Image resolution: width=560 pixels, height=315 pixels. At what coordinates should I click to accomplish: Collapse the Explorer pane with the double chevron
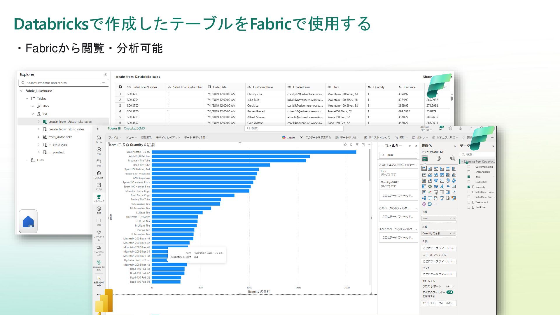[105, 74]
